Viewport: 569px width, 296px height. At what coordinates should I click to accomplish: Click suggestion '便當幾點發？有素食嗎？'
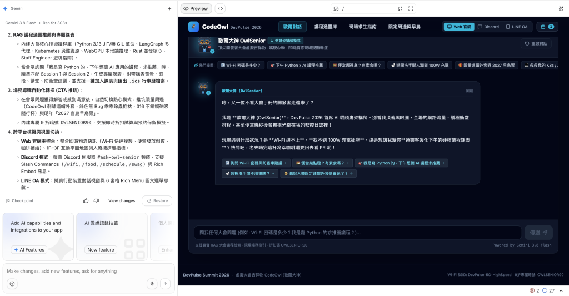(322, 163)
